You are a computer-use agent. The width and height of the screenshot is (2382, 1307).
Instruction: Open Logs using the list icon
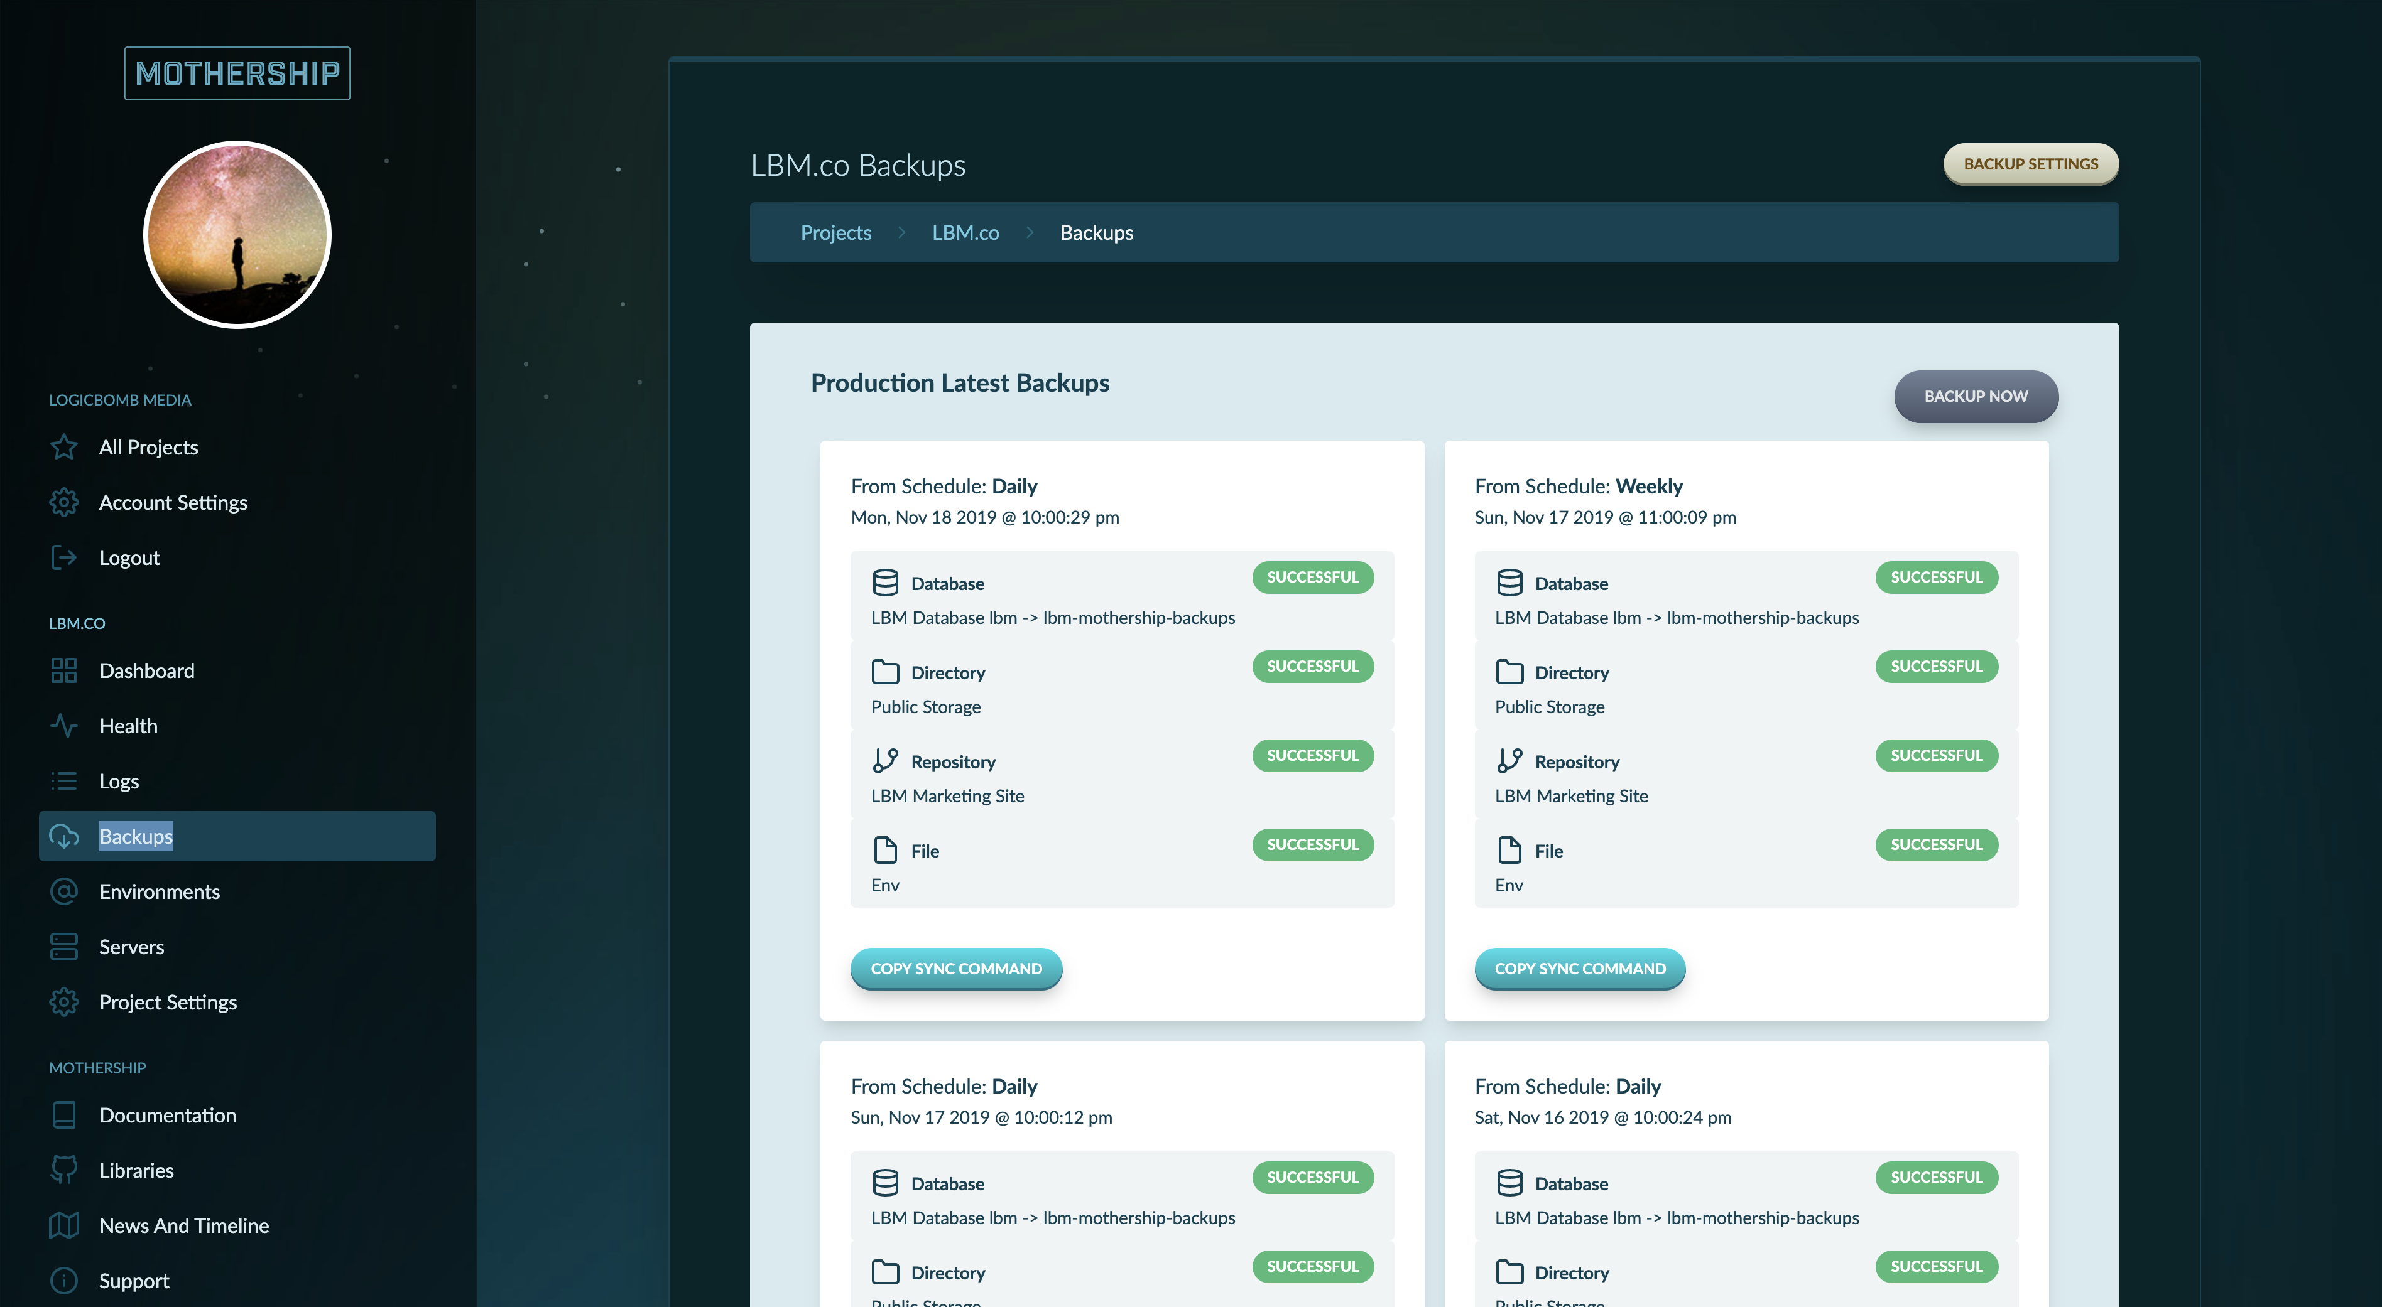click(x=63, y=781)
